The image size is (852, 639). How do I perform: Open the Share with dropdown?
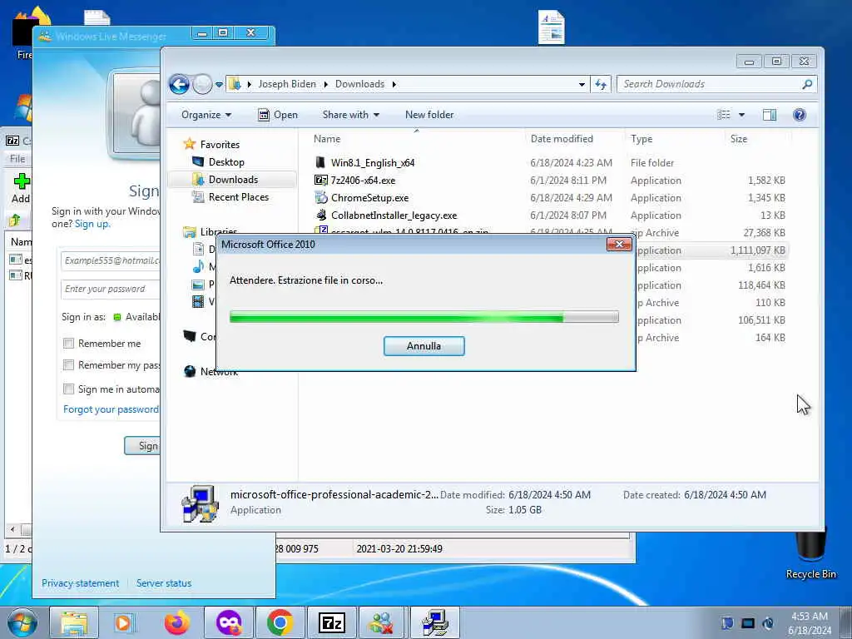[x=350, y=115]
